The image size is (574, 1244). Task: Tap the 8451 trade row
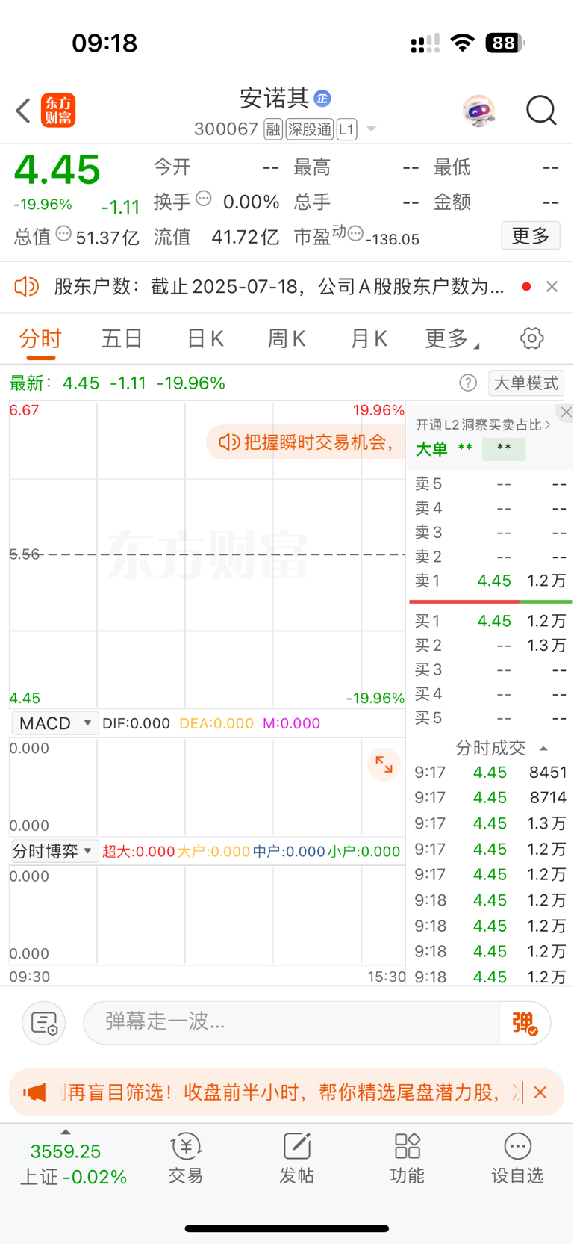tap(490, 772)
